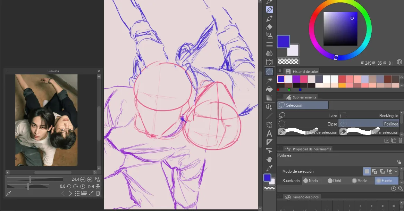Delete sub tool with trash icon
Screen dimensions: 404x211
click(x=401, y=140)
